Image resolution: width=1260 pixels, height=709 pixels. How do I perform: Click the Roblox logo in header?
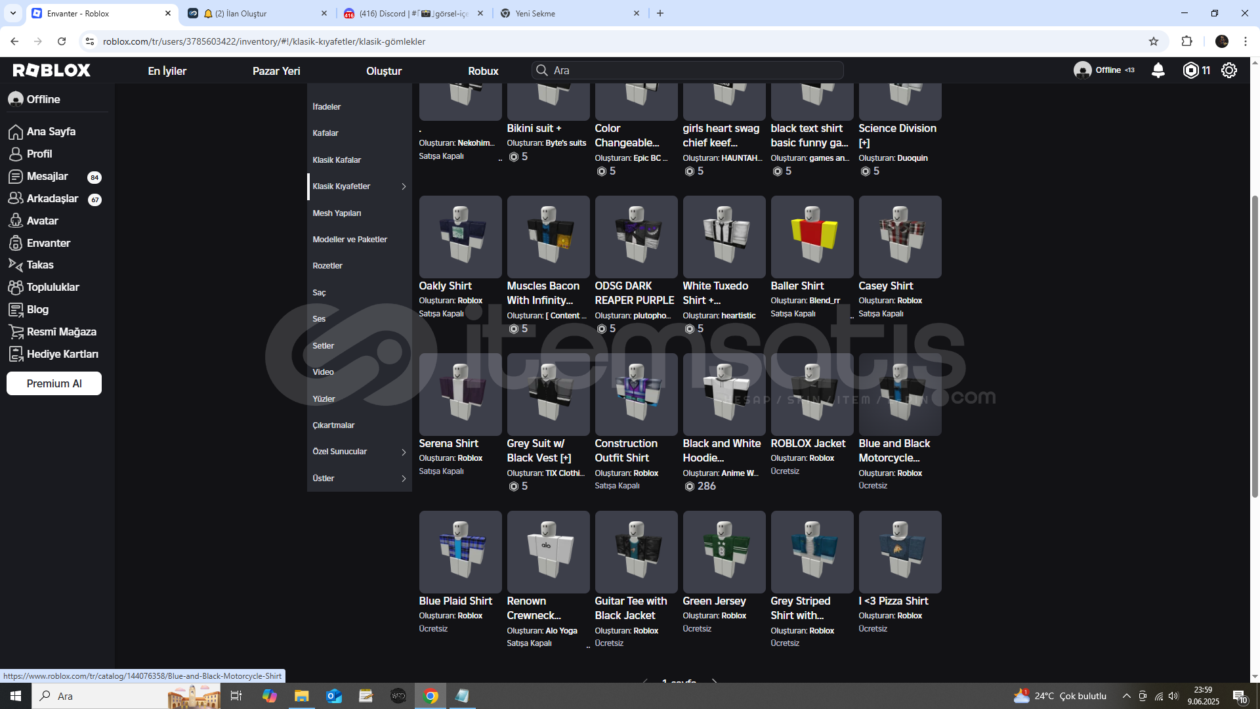point(52,70)
